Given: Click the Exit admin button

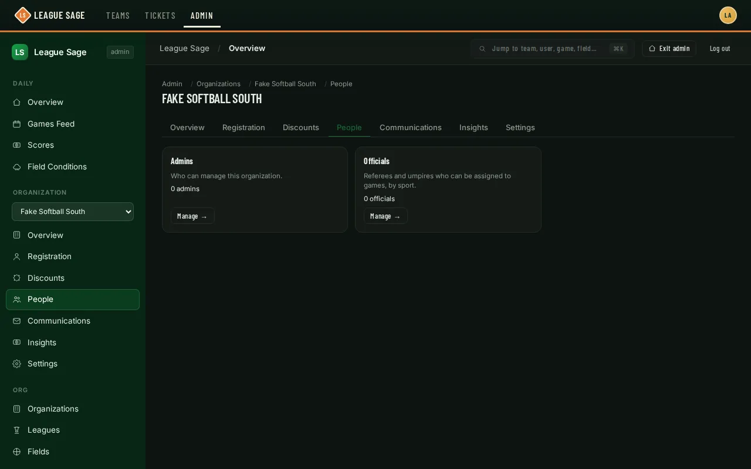Looking at the screenshot, I should 669,49.
